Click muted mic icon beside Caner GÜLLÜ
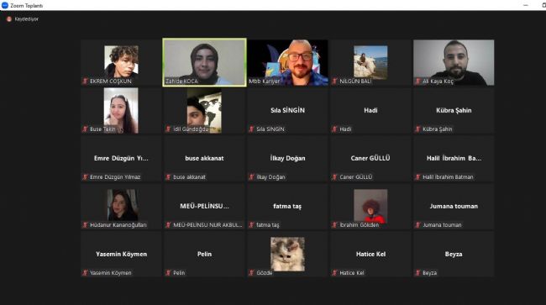Image resolution: width=546 pixels, height=305 pixels. click(x=334, y=177)
